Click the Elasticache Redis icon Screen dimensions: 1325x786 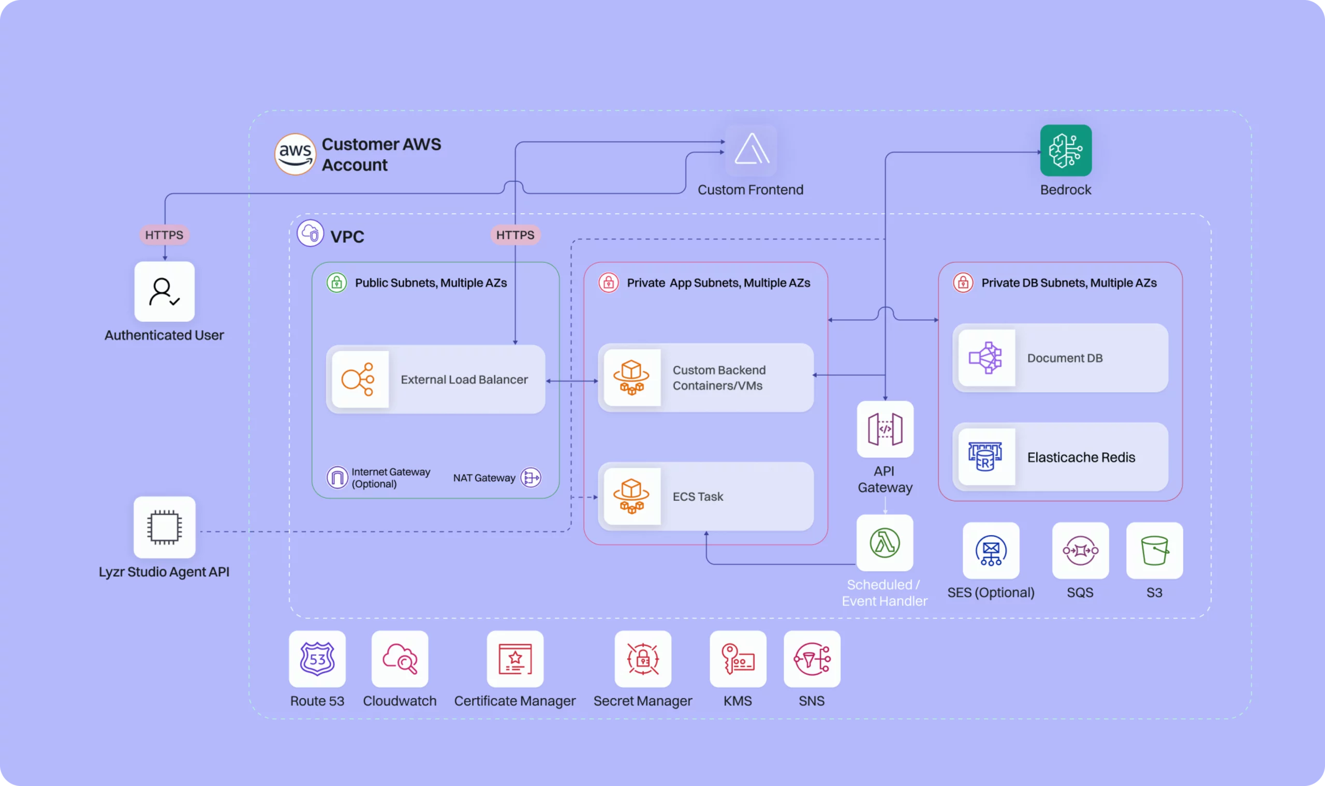[986, 456]
